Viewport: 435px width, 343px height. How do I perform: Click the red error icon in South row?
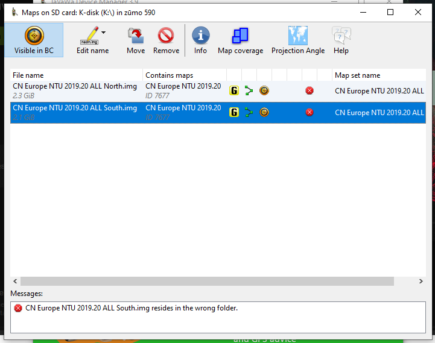(310, 112)
